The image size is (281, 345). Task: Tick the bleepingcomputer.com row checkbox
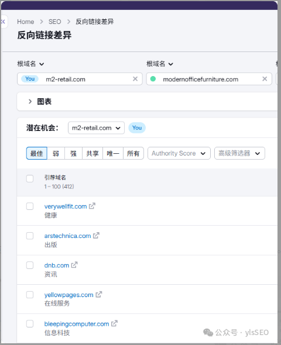tap(30, 324)
